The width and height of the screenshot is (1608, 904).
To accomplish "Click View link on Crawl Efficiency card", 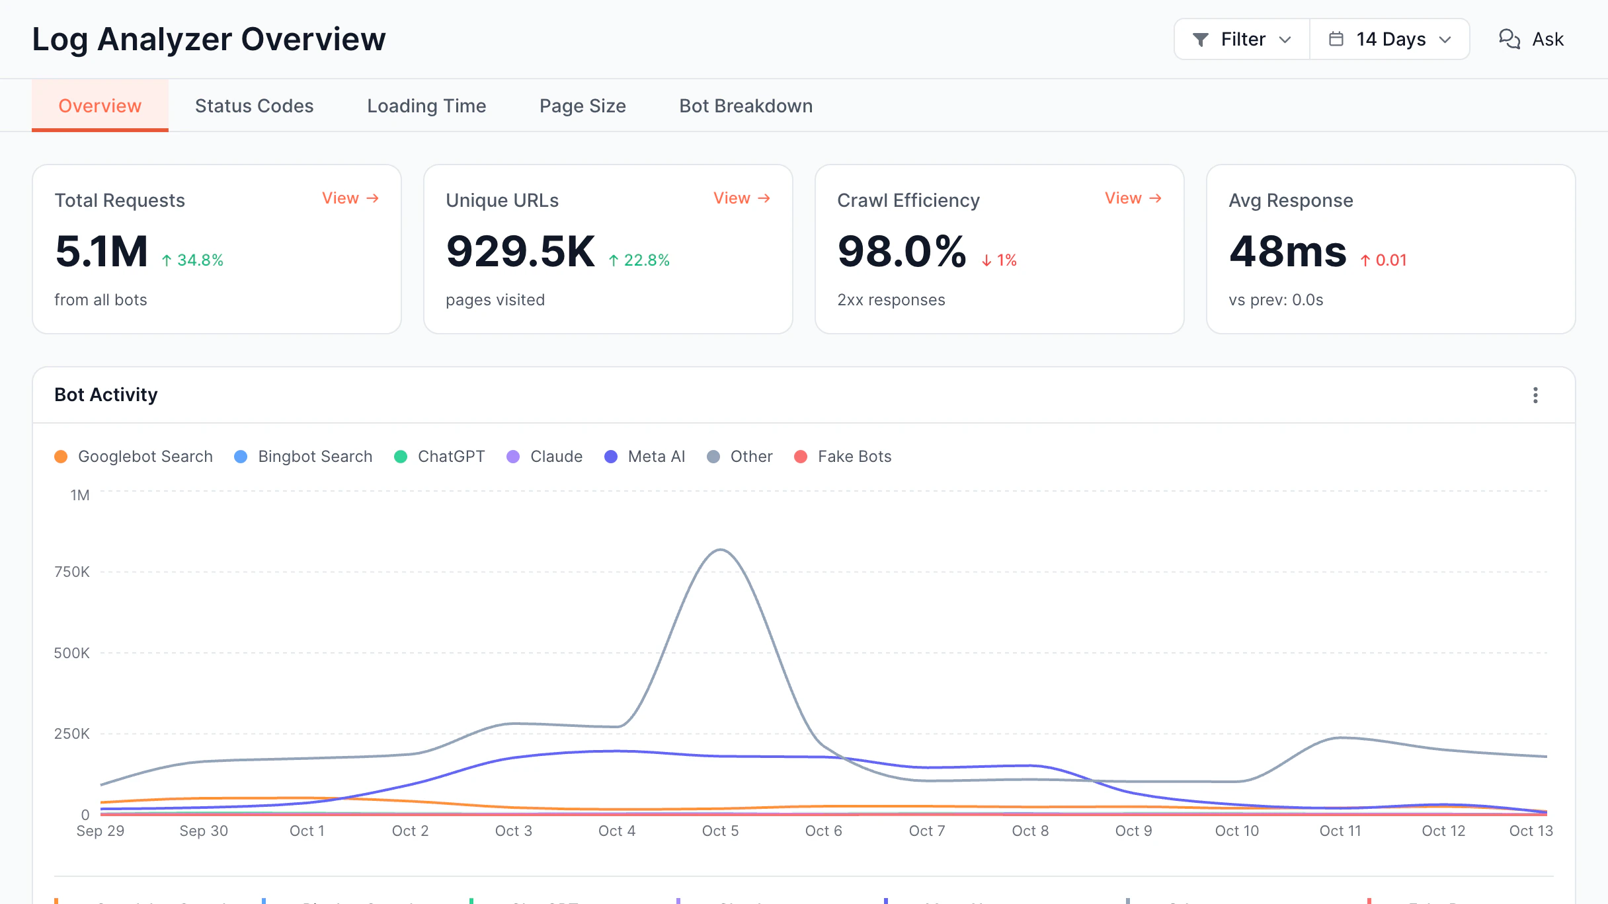I will point(1133,198).
